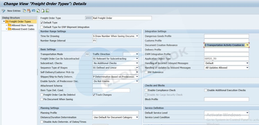
Task: Click the Block Profile field
Action: click(226, 99)
